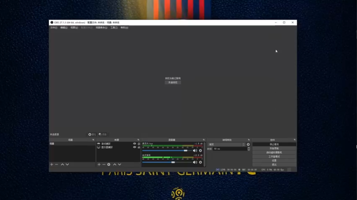
Task: Open the 编辑 (Edit) menu
Action: [64, 28]
